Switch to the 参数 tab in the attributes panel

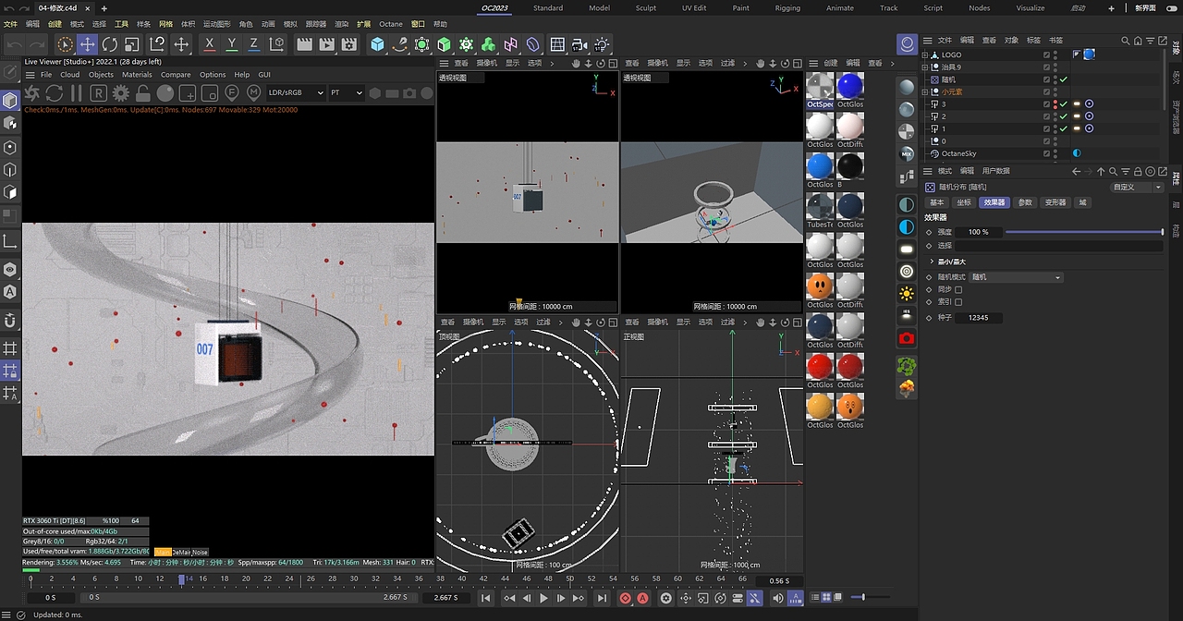click(1025, 202)
